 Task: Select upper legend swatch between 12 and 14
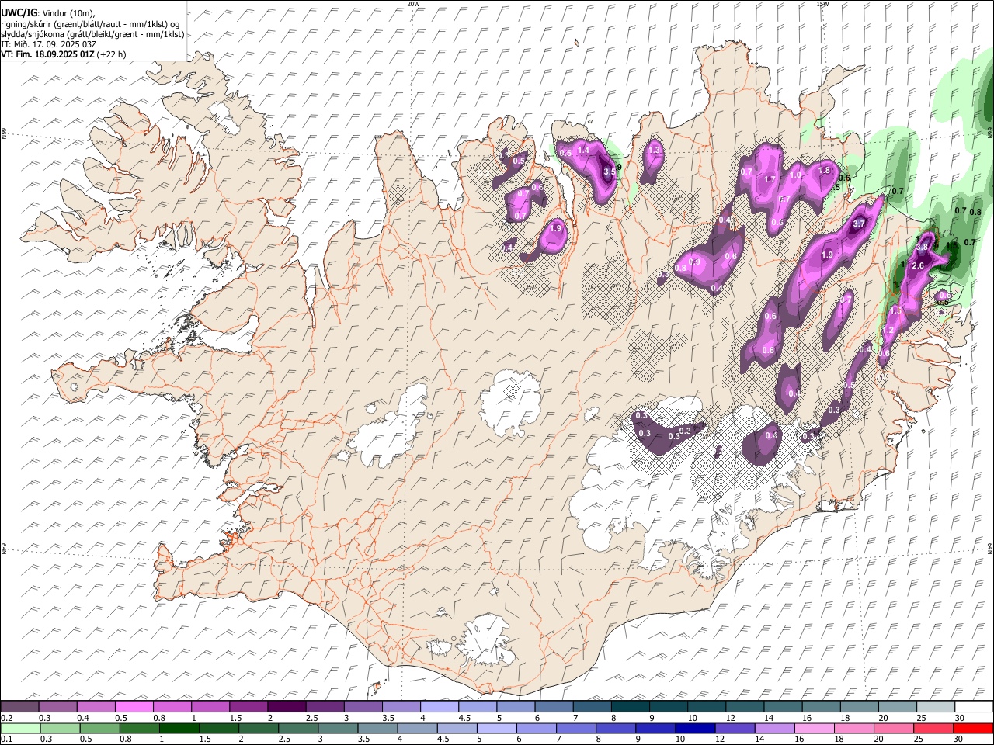744,706
